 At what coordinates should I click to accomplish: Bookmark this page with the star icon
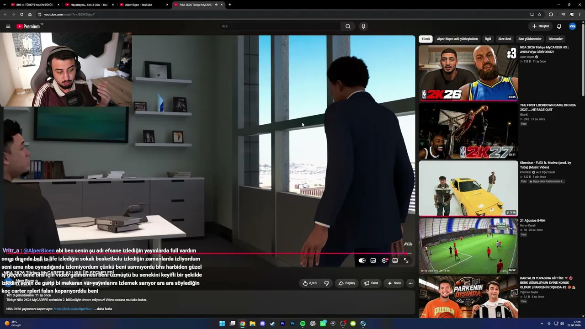point(539,14)
